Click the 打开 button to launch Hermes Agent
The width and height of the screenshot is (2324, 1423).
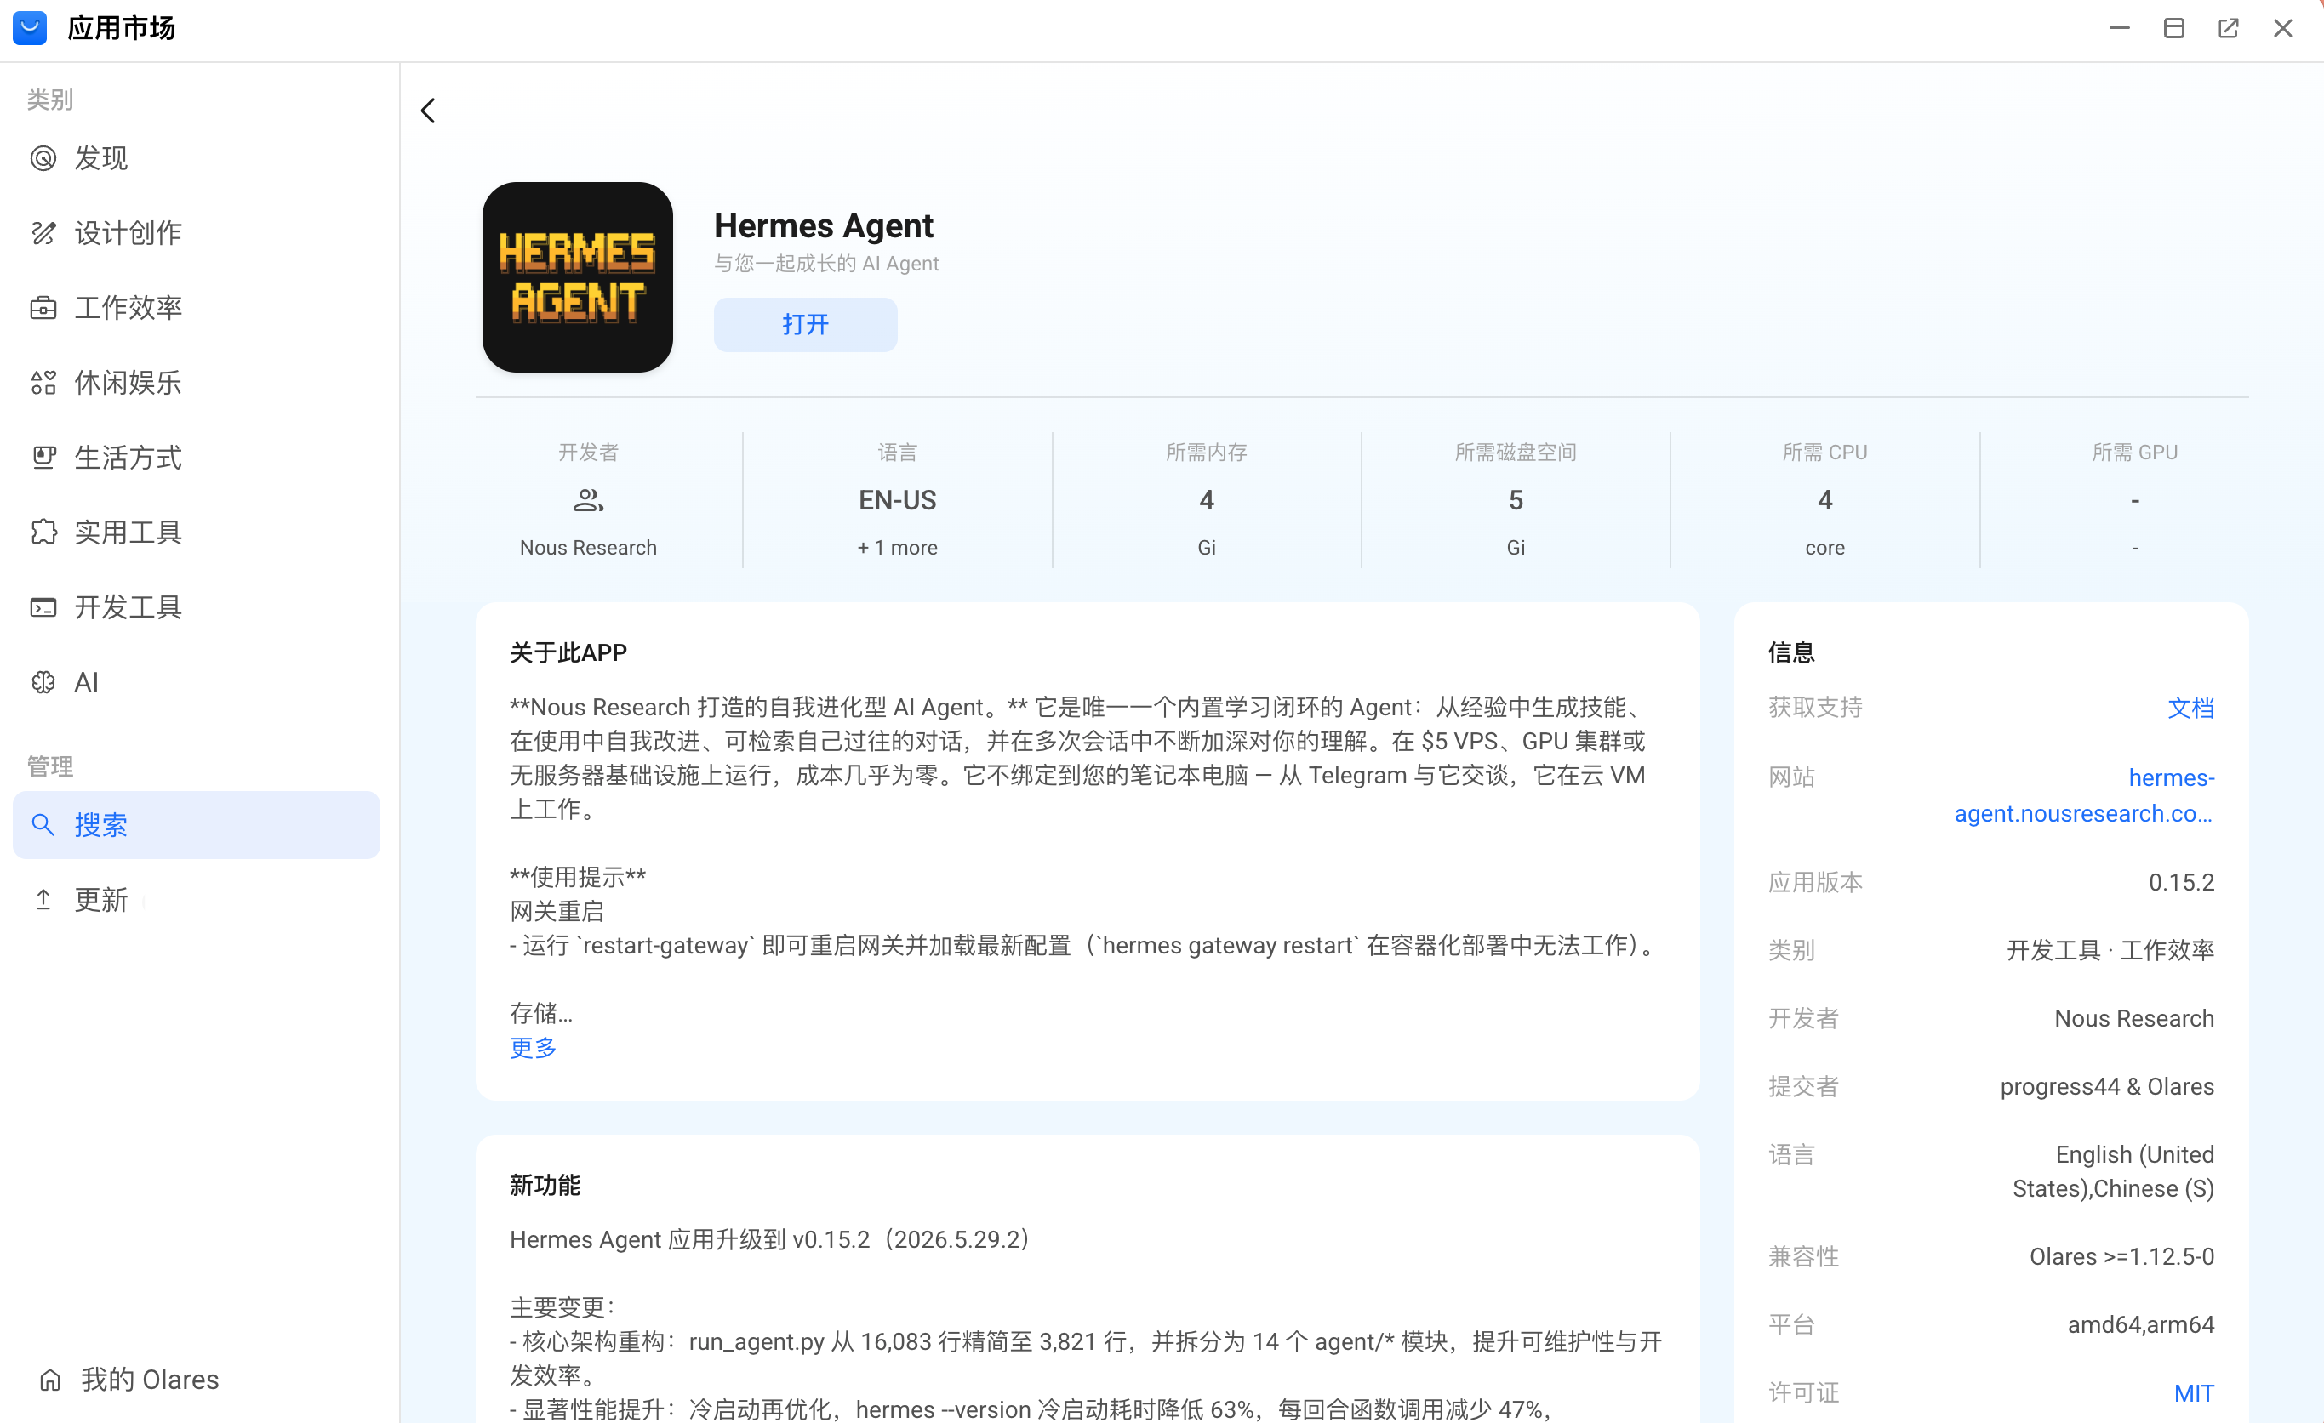tap(804, 324)
